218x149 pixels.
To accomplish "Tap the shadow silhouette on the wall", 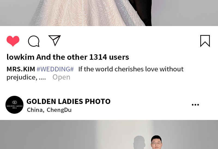I will click(x=140, y=142).
